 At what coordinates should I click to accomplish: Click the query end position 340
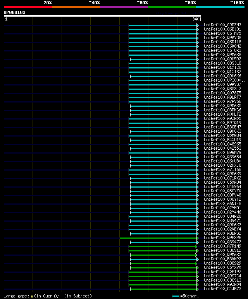coord(196,19)
